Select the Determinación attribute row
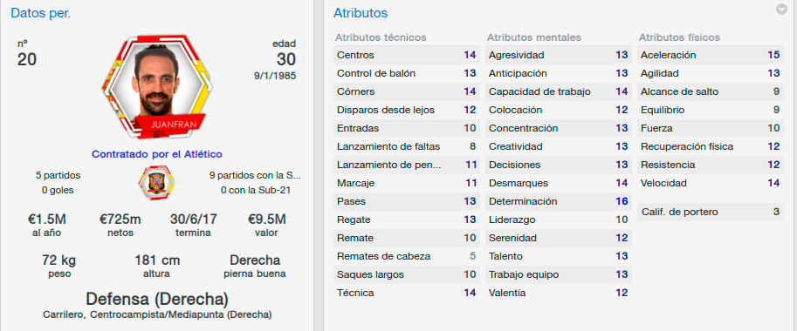 tap(559, 201)
